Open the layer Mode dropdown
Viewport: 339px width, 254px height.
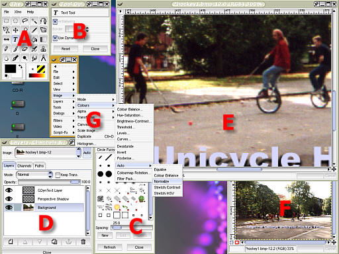(x=34, y=175)
